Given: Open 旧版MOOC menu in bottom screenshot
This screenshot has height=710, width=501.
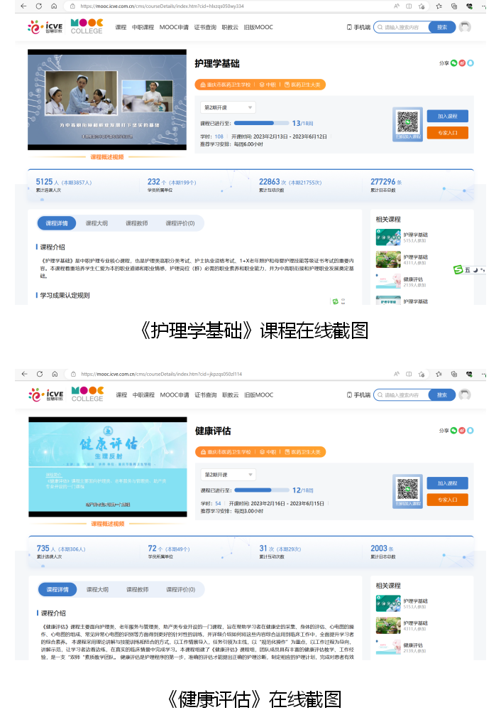Looking at the screenshot, I should (x=258, y=394).
